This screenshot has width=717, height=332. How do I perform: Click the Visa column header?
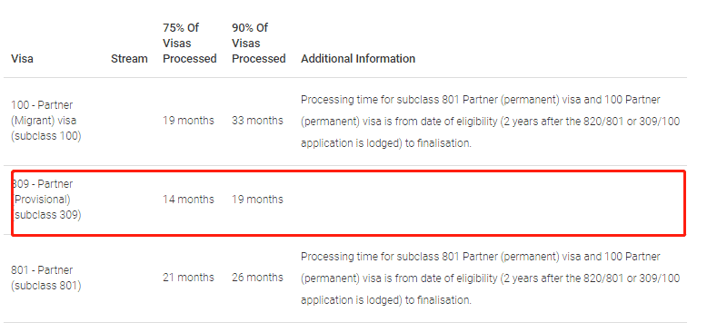point(22,59)
